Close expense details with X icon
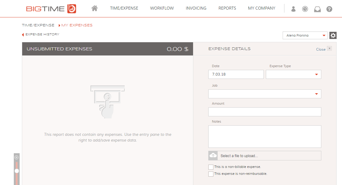 tap(330, 49)
